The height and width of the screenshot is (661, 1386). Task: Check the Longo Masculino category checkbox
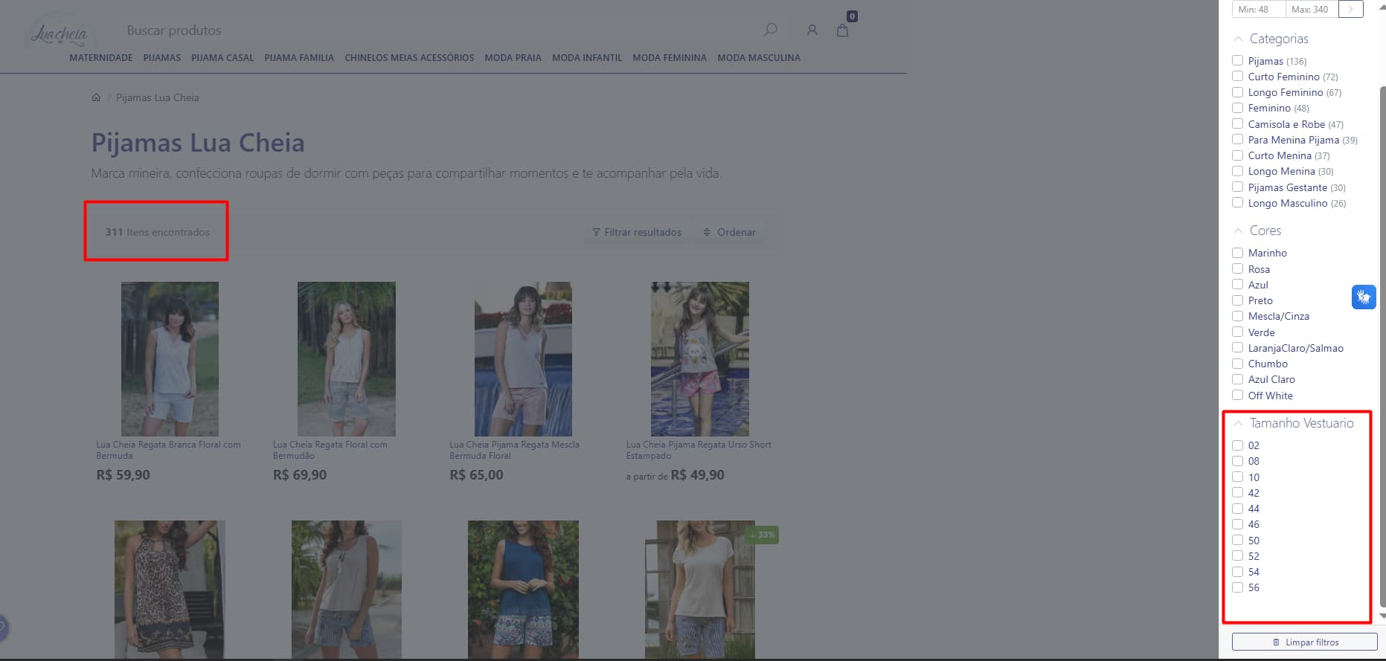point(1238,202)
